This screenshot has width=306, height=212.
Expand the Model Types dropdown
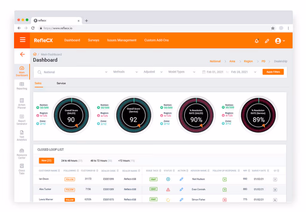(x=182, y=72)
